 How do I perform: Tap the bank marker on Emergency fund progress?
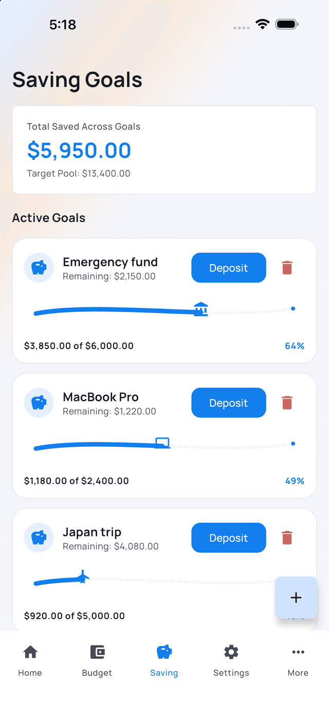[201, 309]
